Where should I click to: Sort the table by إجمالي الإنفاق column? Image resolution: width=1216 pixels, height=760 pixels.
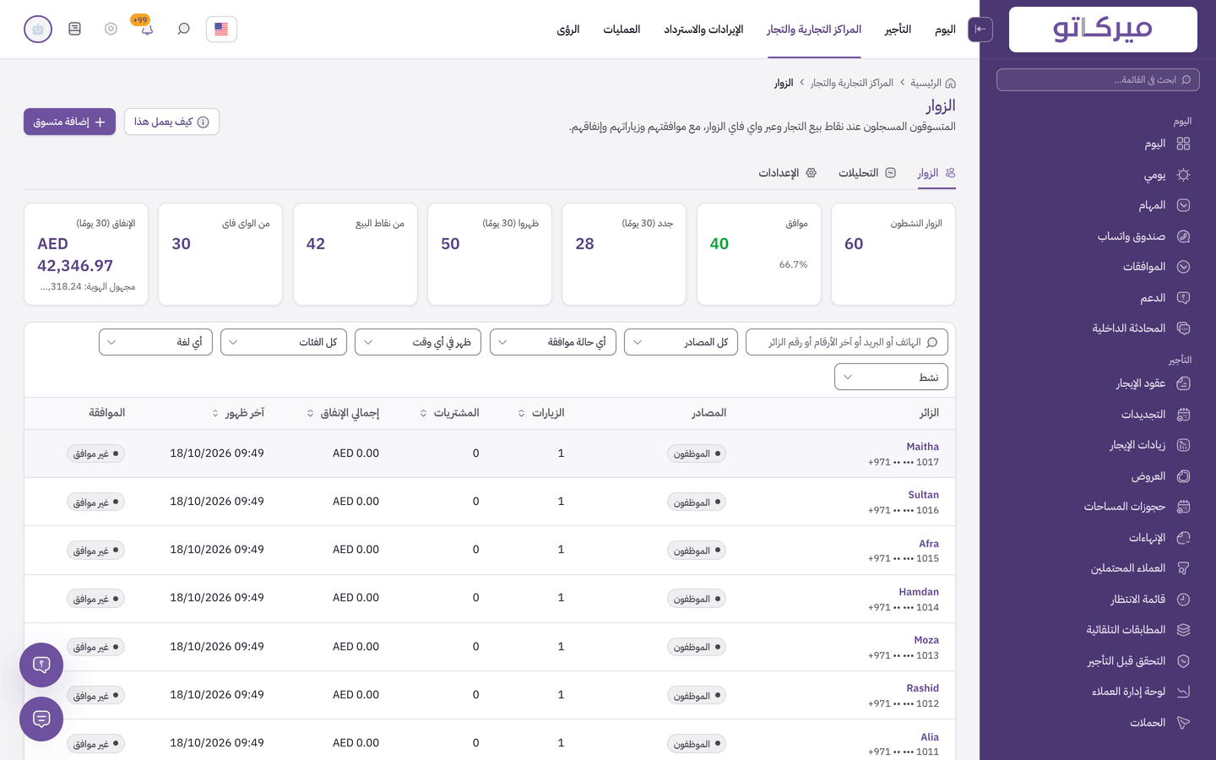point(343,413)
